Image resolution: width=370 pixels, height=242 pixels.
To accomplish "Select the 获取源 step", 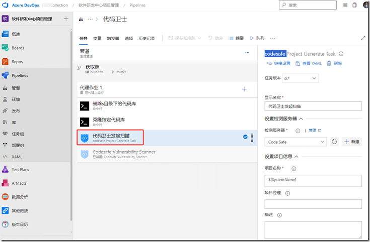I will click(165, 69).
